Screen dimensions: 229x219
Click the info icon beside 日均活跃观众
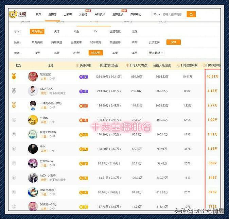pos(204,65)
